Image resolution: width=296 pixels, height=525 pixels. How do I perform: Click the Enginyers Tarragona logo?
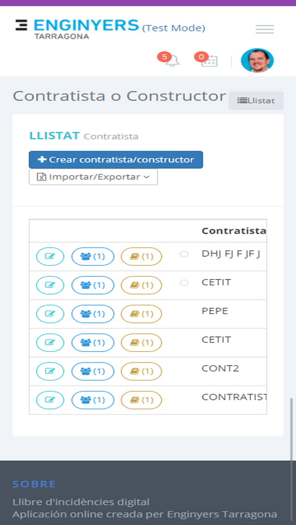coord(77,28)
